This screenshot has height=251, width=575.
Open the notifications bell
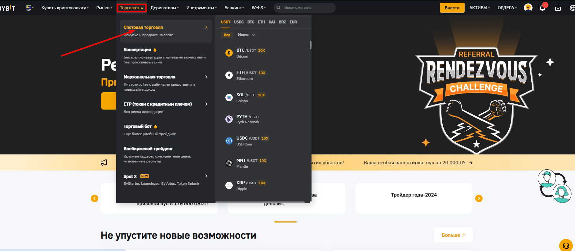click(x=542, y=8)
